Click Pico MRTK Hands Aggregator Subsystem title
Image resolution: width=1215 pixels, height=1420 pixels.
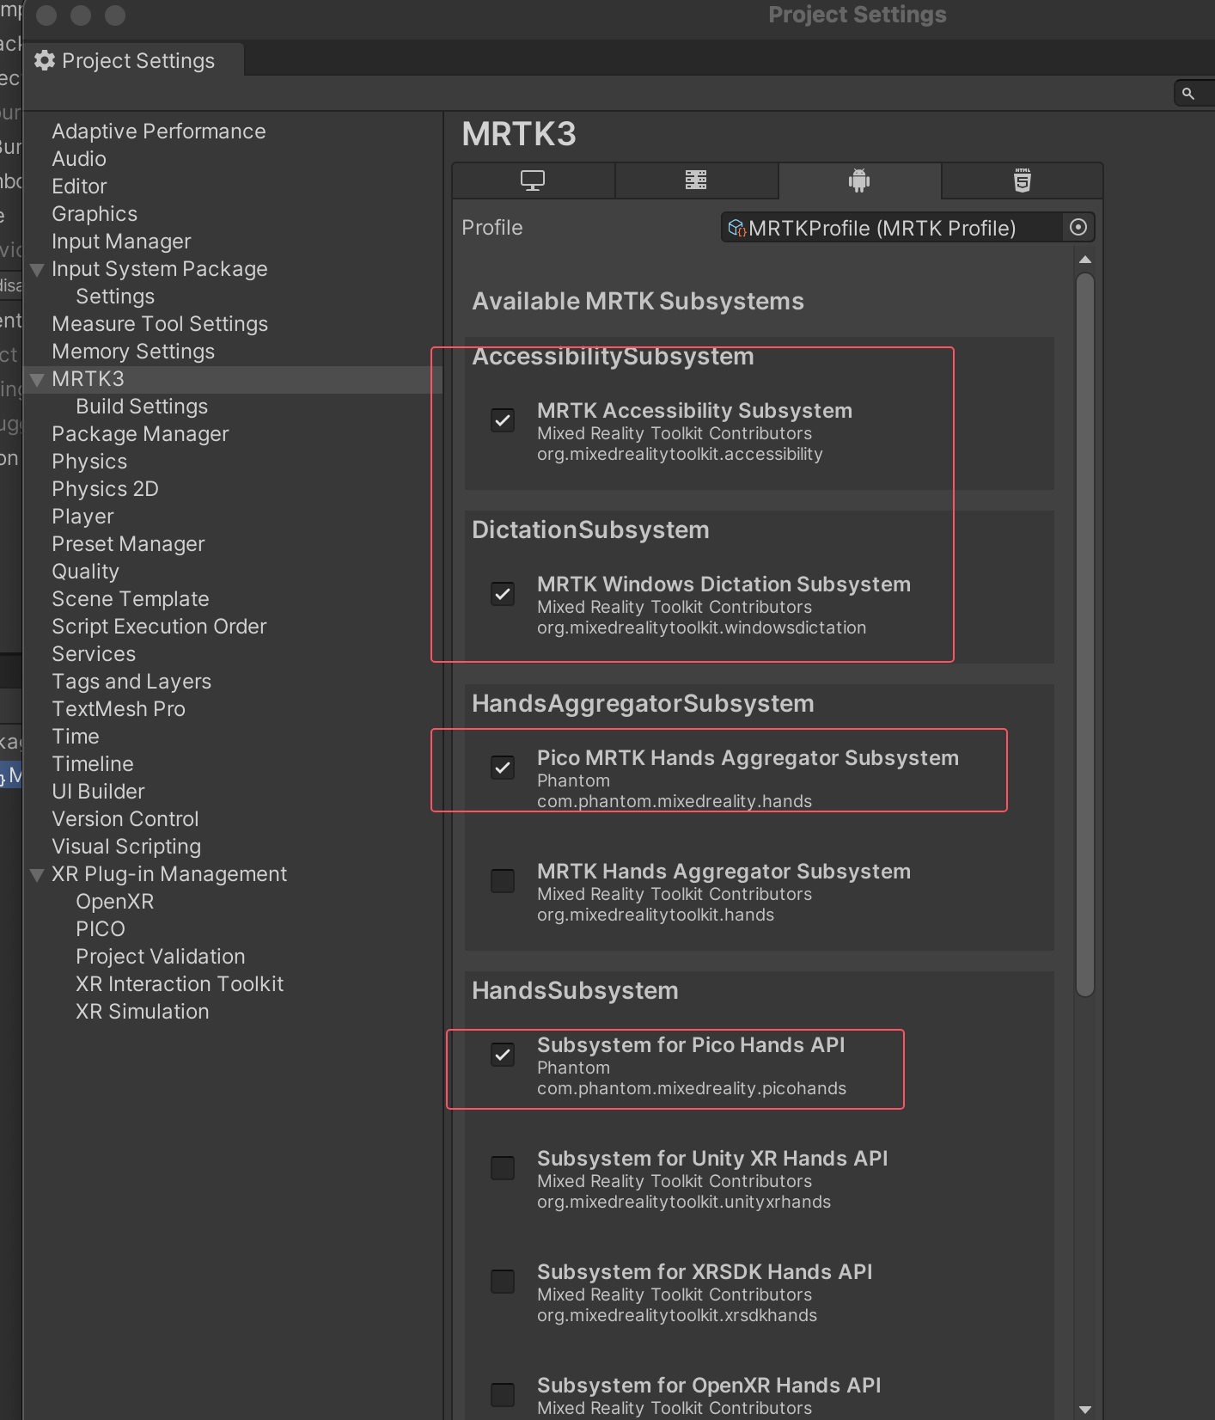click(x=748, y=758)
